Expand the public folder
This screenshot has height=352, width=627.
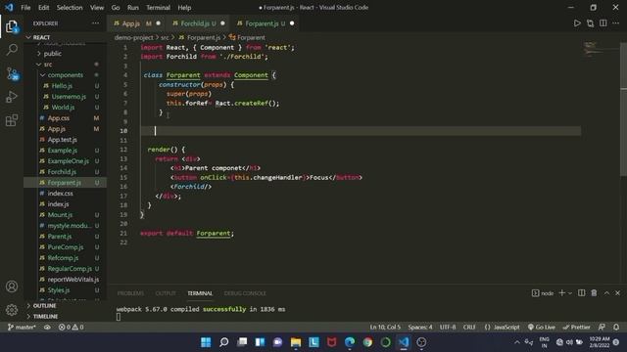click(x=66, y=54)
